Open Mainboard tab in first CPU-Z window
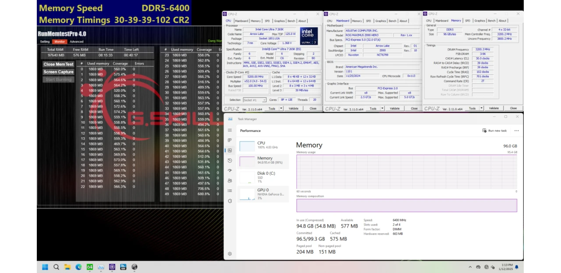The image size is (561, 273). pos(241,21)
